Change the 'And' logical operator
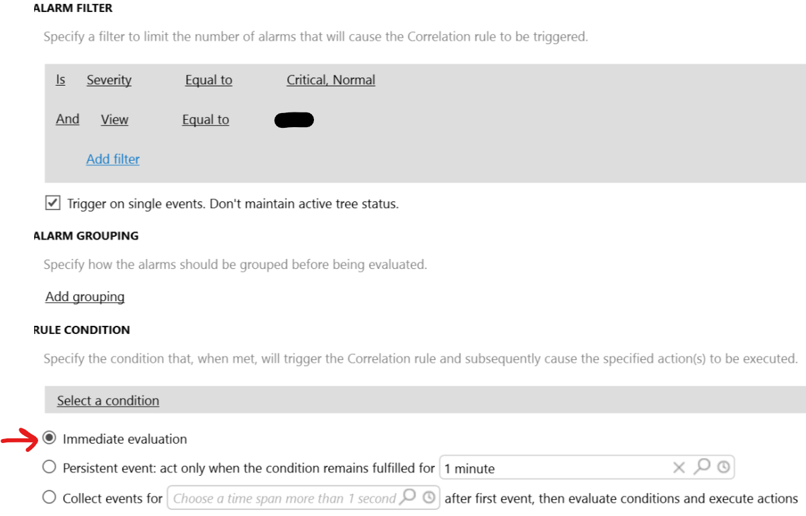Viewport: 806px width, 516px height. (x=68, y=119)
